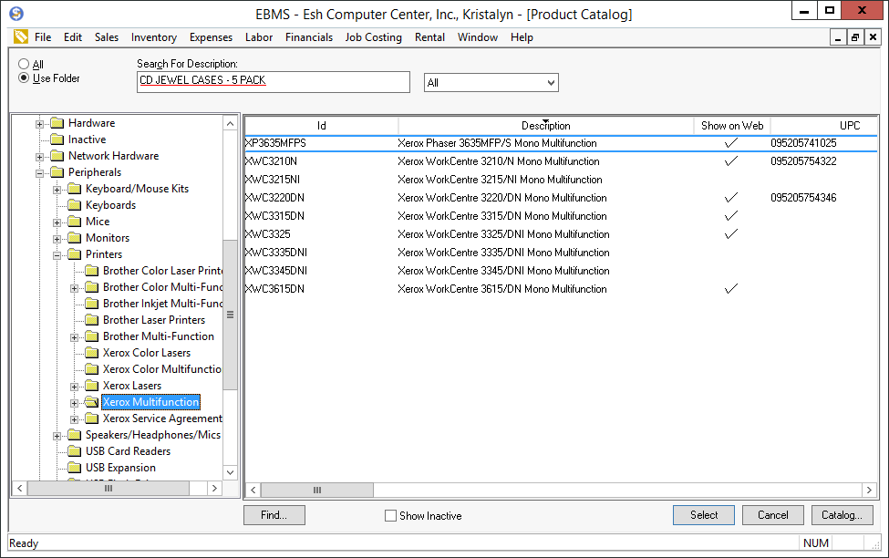Click the Xerox Lasers folder icon
This screenshot has height=558, width=889.
pyautogui.click(x=91, y=386)
